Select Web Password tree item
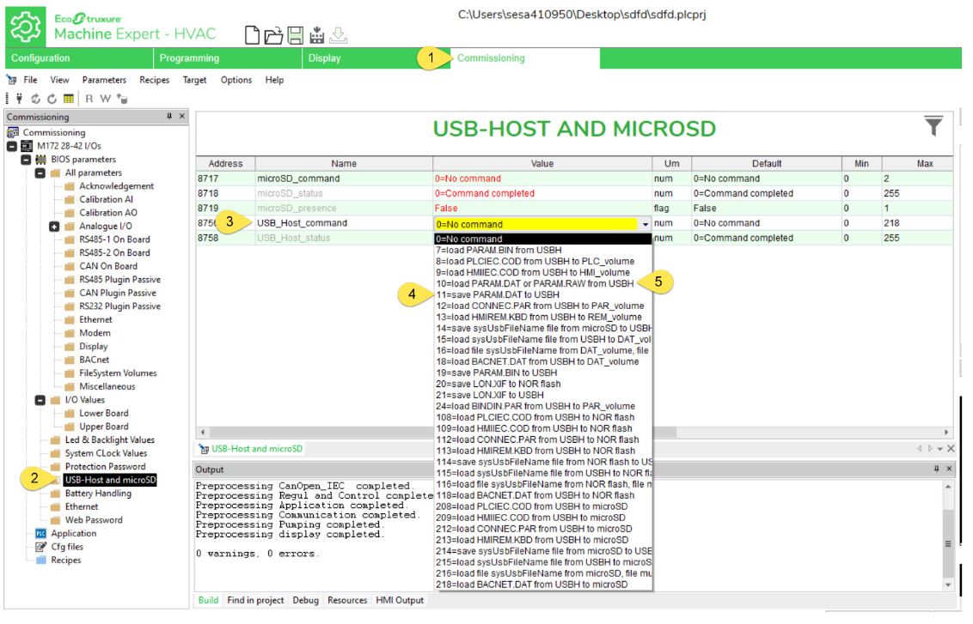The width and height of the screenshot is (973, 624). [94, 520]
